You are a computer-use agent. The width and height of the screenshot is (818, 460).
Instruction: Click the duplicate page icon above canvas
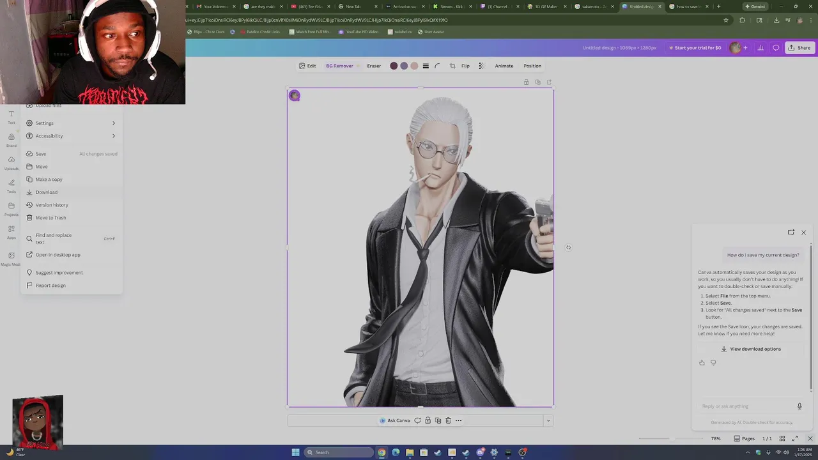(x=537, y=82)
